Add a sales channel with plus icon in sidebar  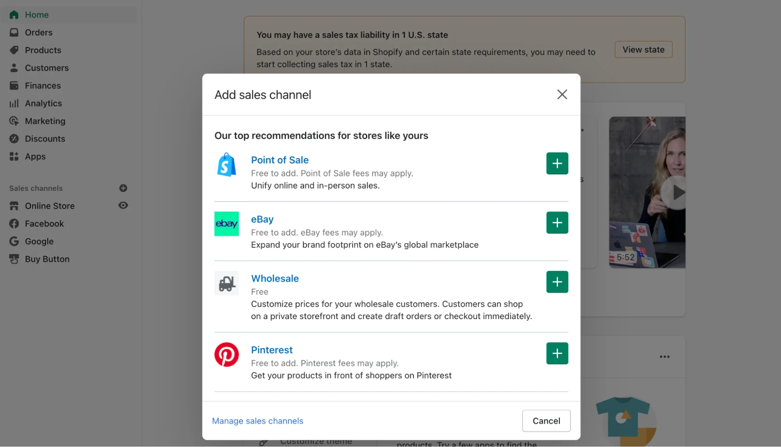(123, 188)
